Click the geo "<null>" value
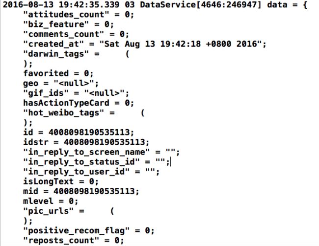Viewport: 319px width, 246px height. (74, 83)
